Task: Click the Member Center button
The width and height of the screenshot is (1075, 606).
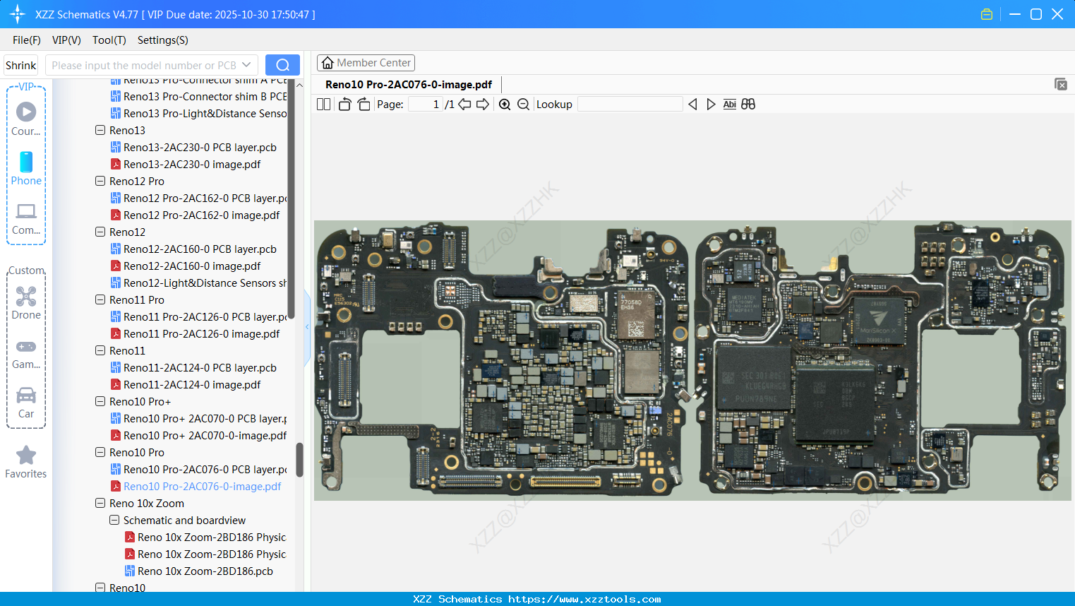Action: point(366,63)
